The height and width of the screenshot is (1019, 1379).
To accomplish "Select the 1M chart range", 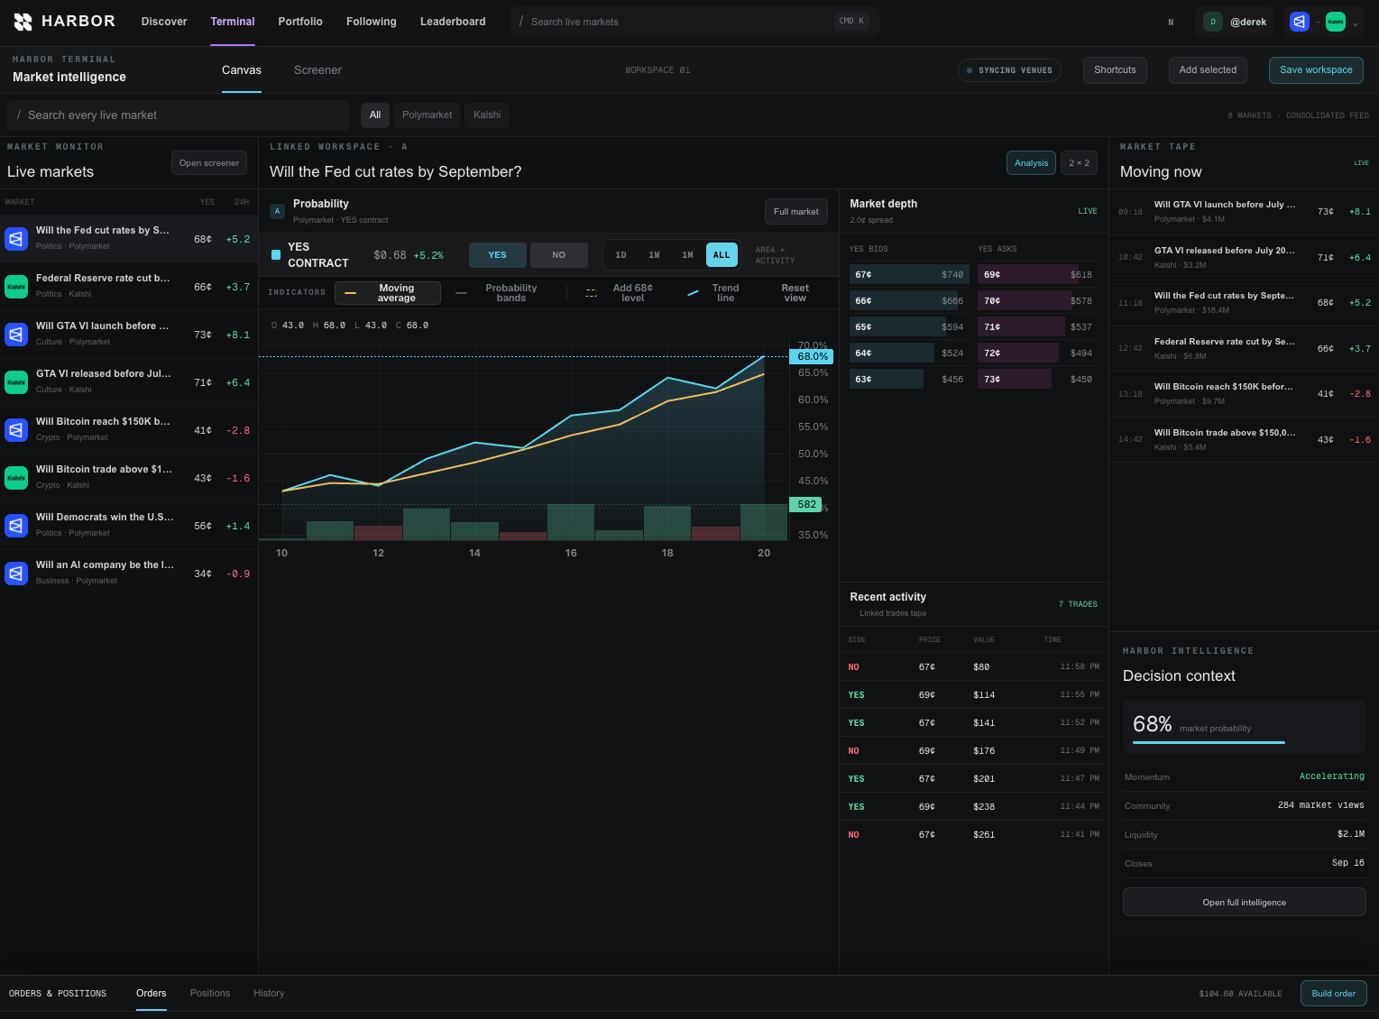I will click(687, 255).
